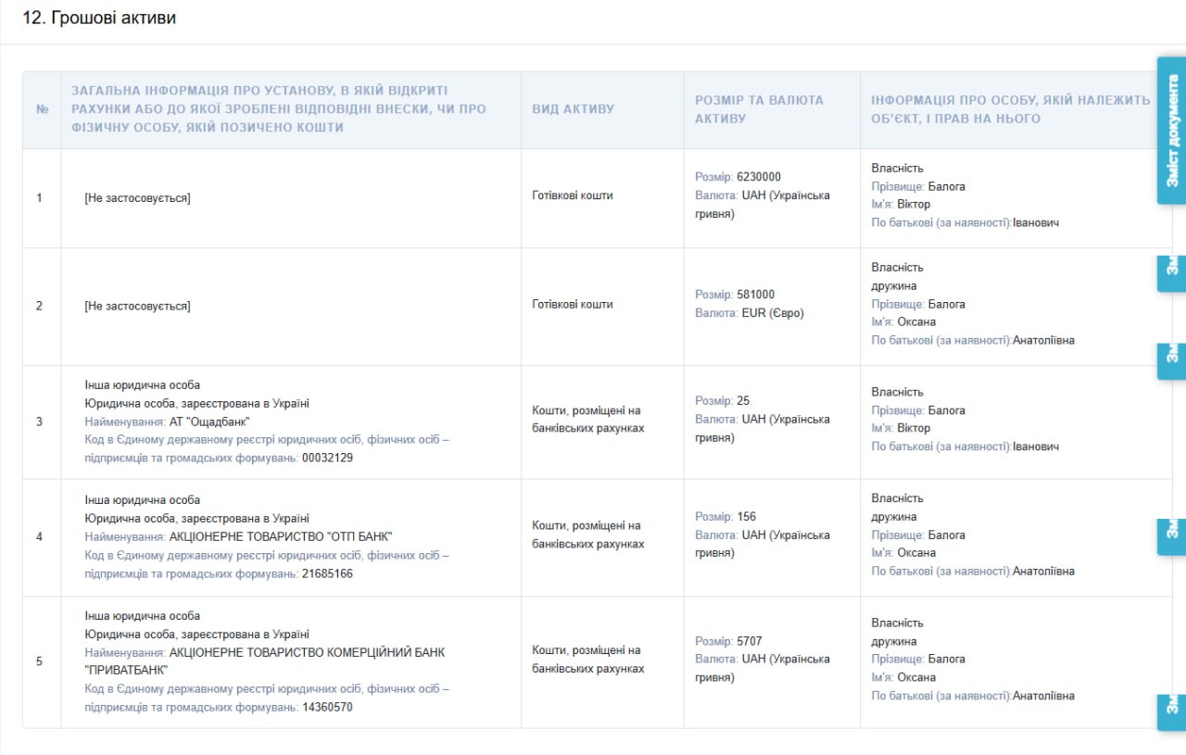Click row number 3 cell
This screenshot has width=1186, height=755.
click(x=39, y=422)
